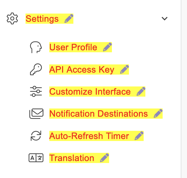Click the Notification Destinations envelope icon
This screenshot has width=187, height=178.
click(x=36, y=114)
